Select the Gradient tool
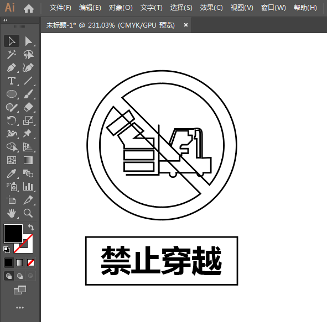This screenshot has width=327, height=322. (x=28, y=160)
